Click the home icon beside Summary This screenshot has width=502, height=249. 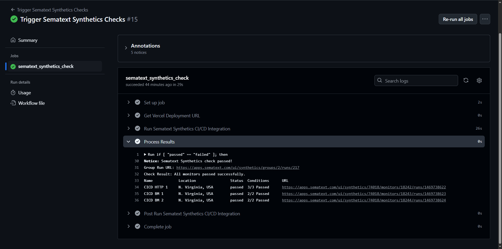tap(13, 40)
